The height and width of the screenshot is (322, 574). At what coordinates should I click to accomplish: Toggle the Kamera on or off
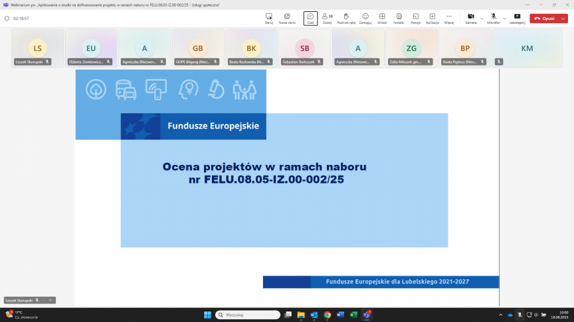471,19
